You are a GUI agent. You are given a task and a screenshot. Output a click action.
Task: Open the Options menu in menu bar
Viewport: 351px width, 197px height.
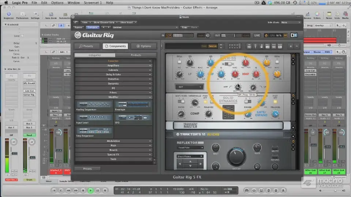(57, 3)
